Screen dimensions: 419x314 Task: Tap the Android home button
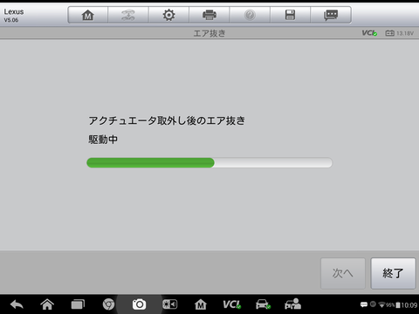tap(47, 304)
